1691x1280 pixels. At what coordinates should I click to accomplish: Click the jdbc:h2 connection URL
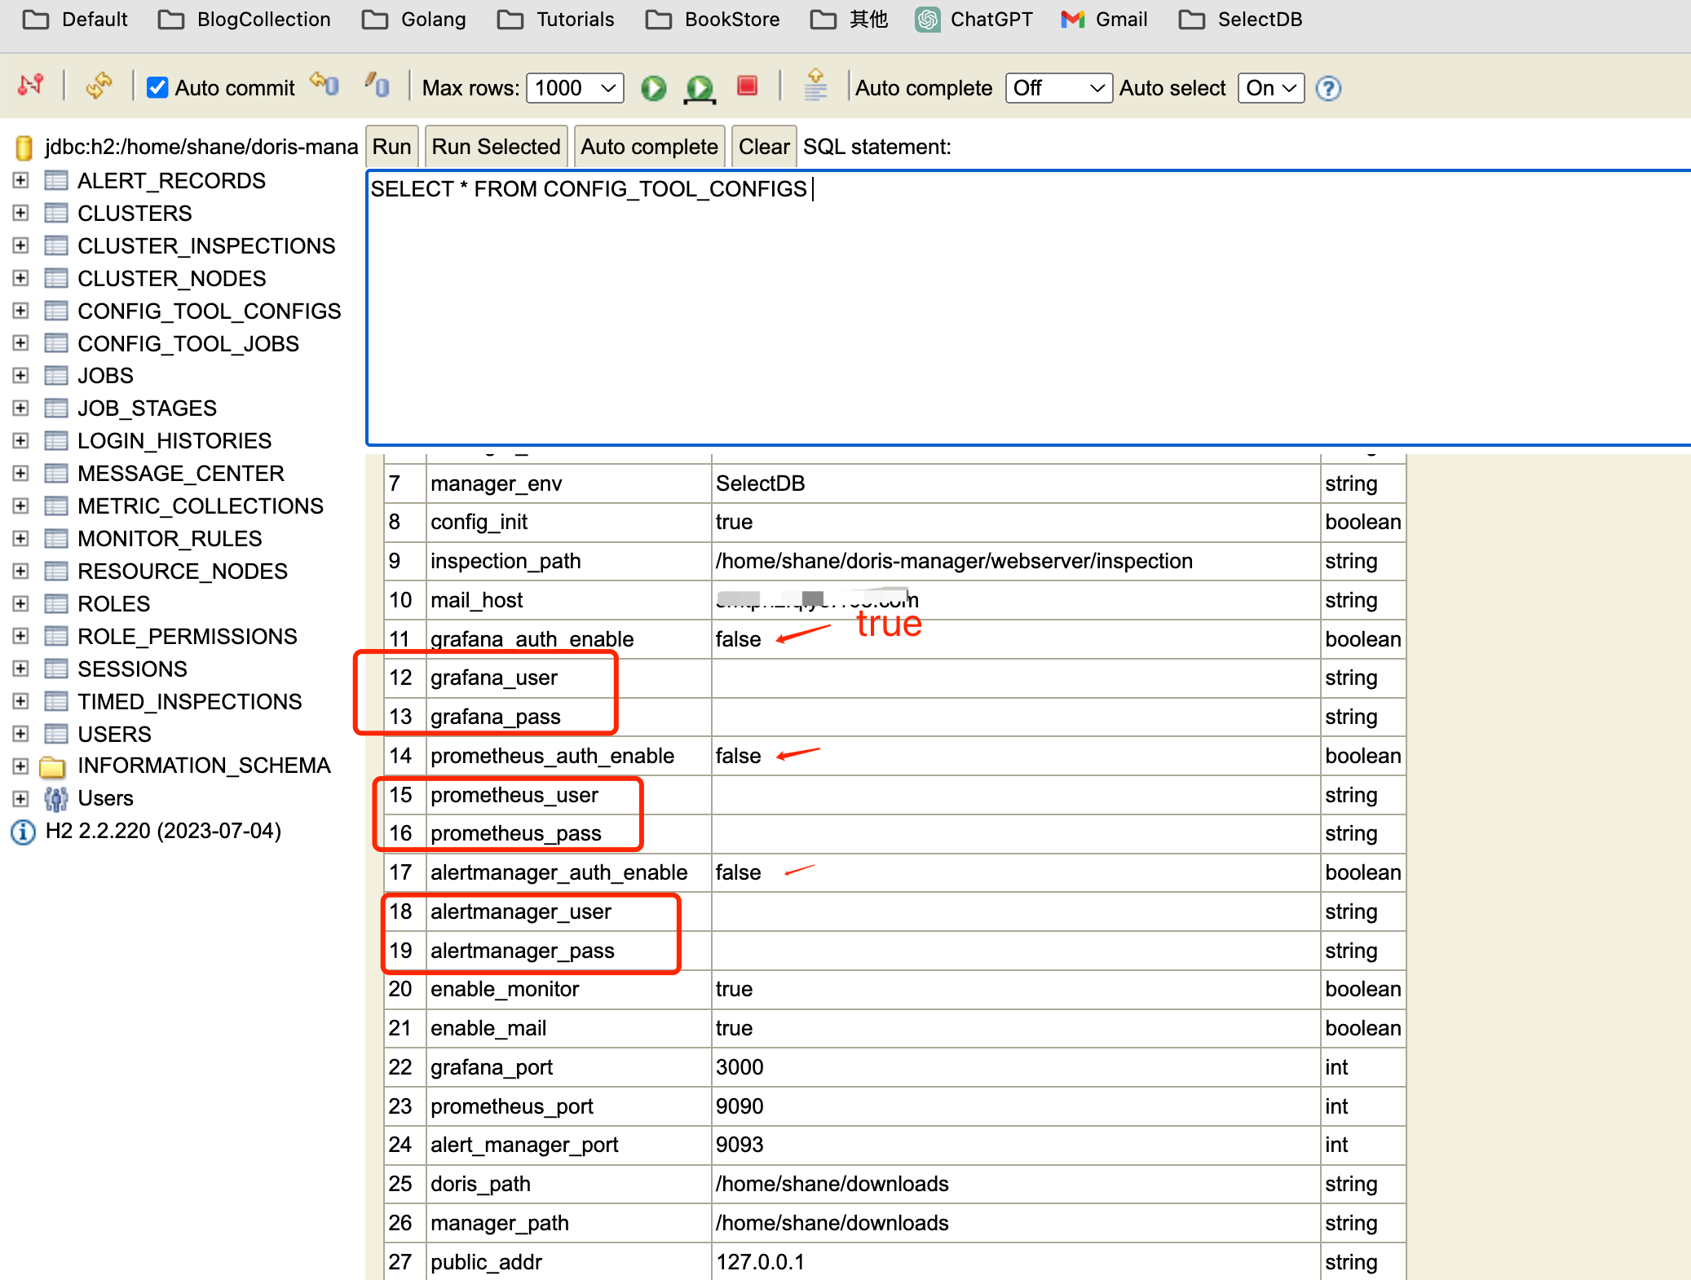pos(201,147)
